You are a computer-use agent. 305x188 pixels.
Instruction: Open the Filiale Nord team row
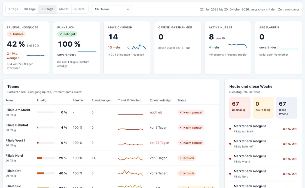[111, 158]
